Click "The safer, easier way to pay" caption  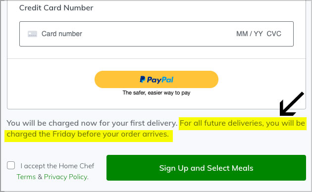(x=156, y=93)
